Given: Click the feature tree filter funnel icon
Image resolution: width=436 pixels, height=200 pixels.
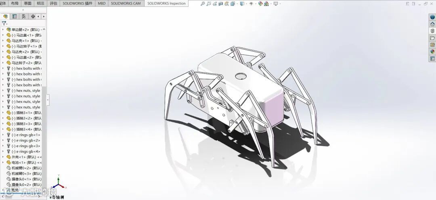Looking at the screenshot, I should tap(4, 23).
